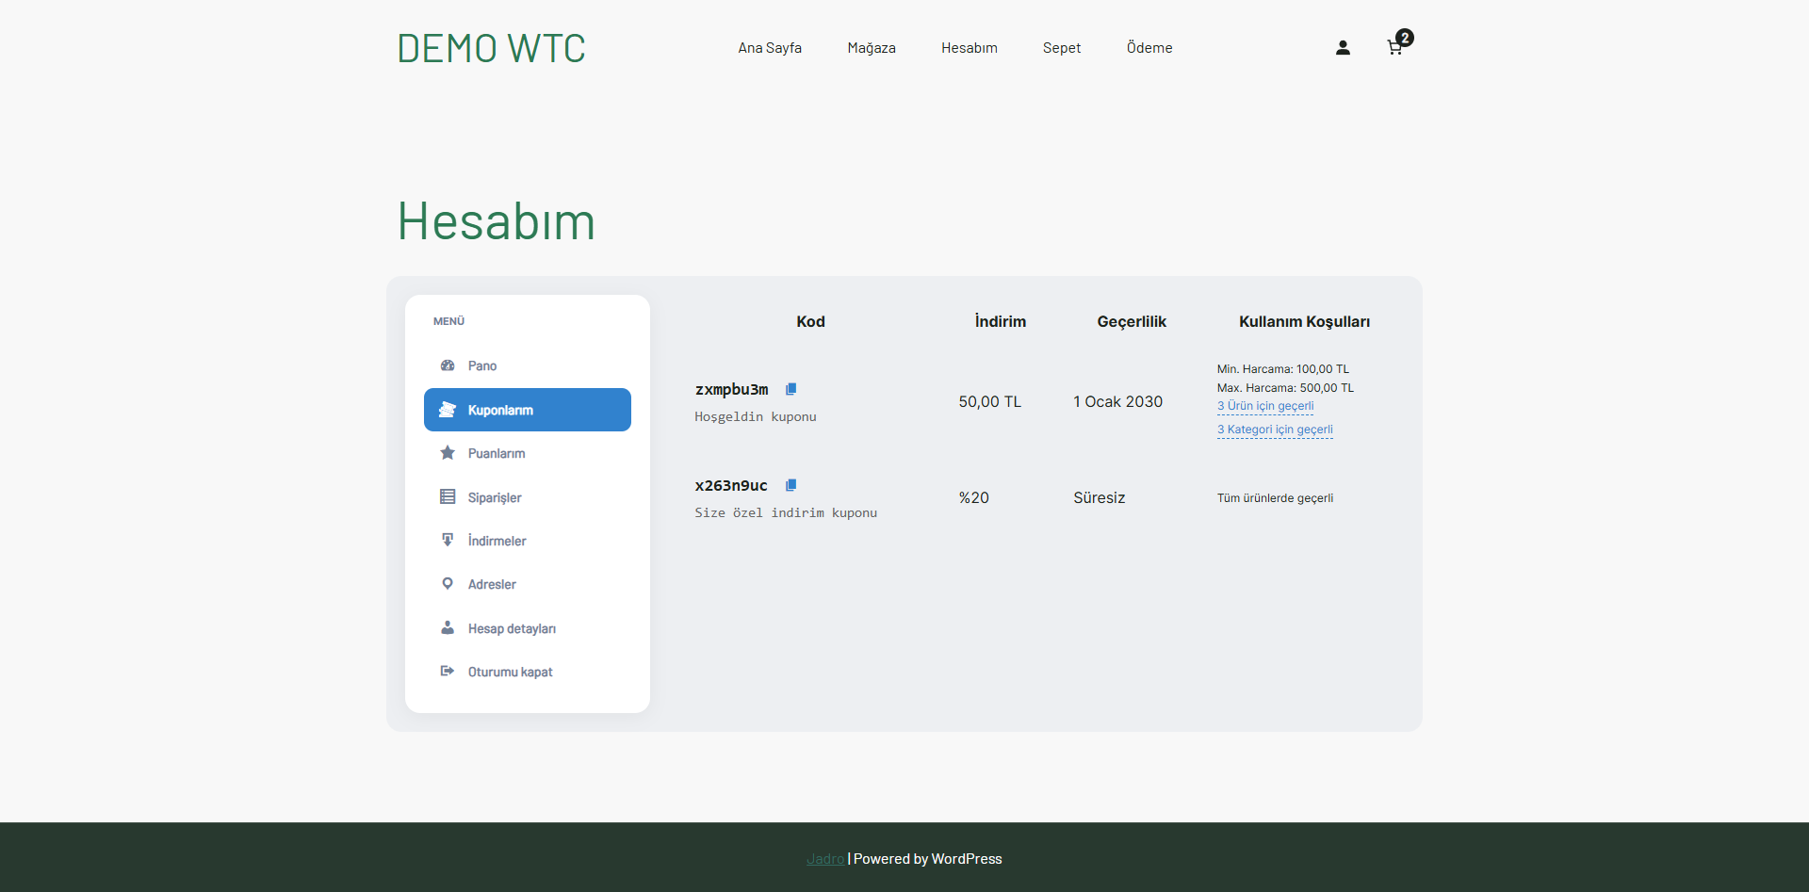Viewport: 1809px width, 892px height.
Task: Go to İndirmeler downloads section
Action: (497, 541)
